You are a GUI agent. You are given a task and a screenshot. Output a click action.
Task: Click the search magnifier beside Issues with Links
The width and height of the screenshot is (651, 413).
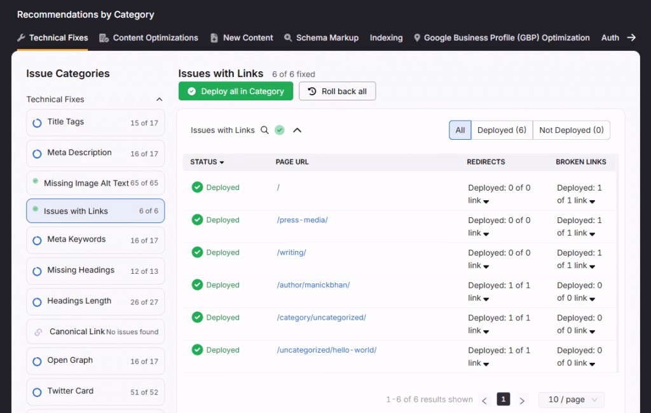[265, 130]
